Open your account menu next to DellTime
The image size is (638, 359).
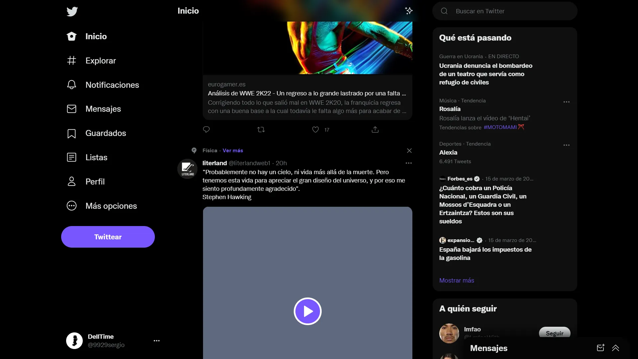(x=157, y=341)
